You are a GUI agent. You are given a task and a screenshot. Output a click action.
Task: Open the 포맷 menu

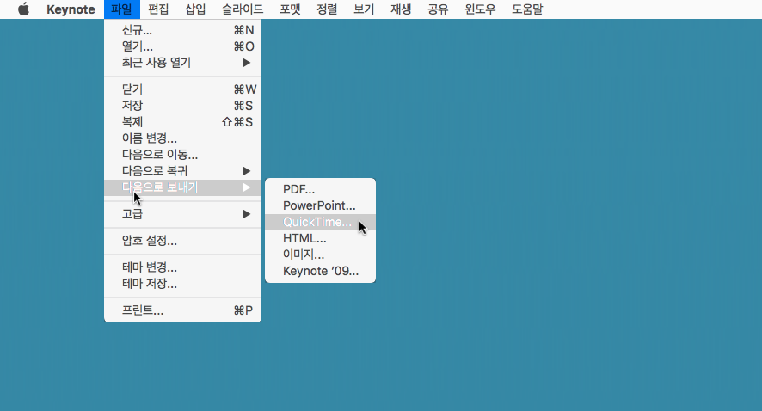(x=290, y=9)
